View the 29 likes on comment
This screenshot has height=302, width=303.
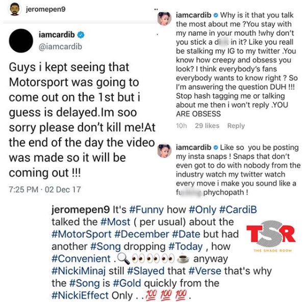coord(207,126)
